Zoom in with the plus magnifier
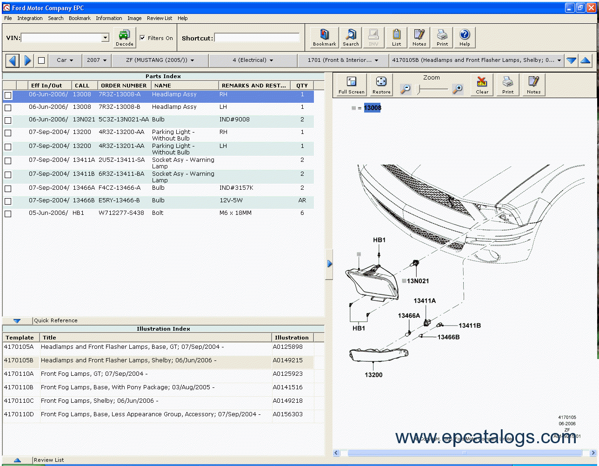599x466 pixels. coord(458,89)
